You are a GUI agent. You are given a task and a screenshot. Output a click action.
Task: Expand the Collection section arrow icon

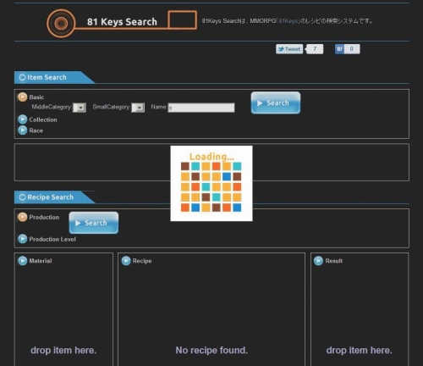click(23, 119)
